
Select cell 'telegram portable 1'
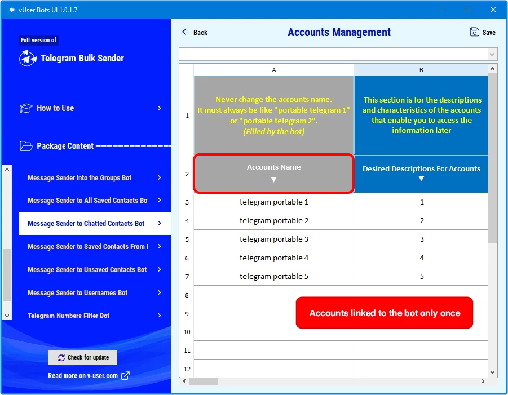[274, 202]
